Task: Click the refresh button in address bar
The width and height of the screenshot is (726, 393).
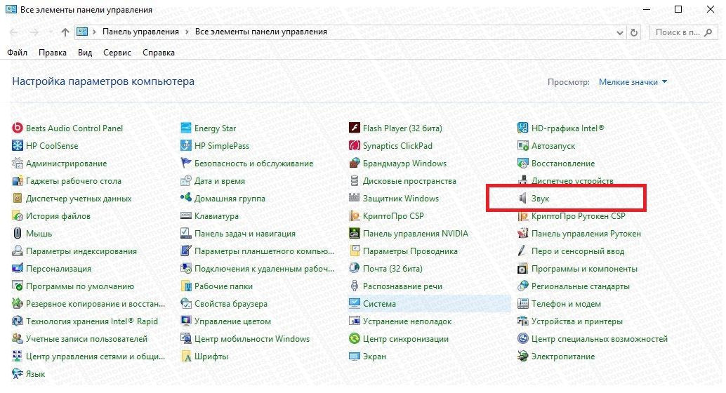Action: [x=634, y=32]
